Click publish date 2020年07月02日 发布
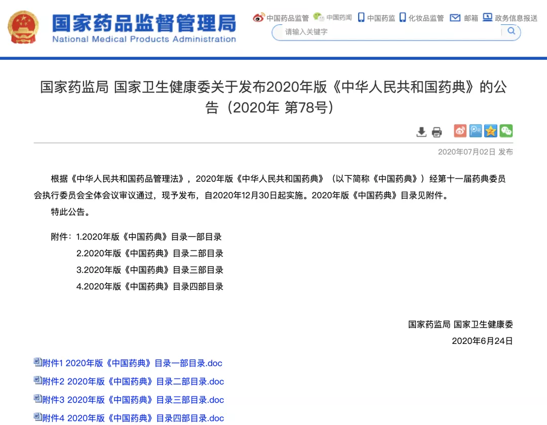 (x=476, y=152)
